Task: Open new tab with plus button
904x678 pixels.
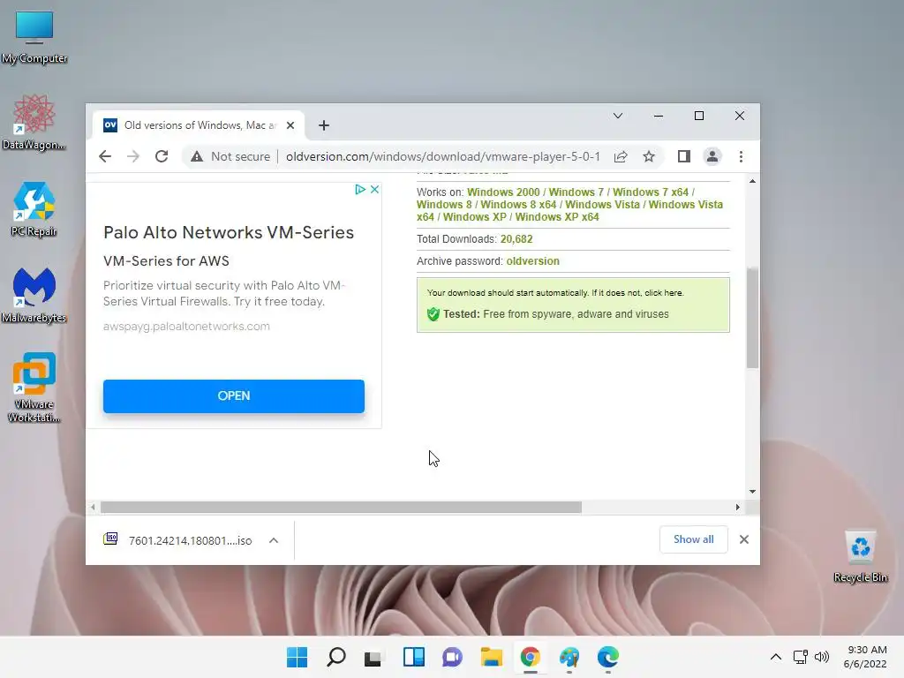Action: [x=324, y=125]
